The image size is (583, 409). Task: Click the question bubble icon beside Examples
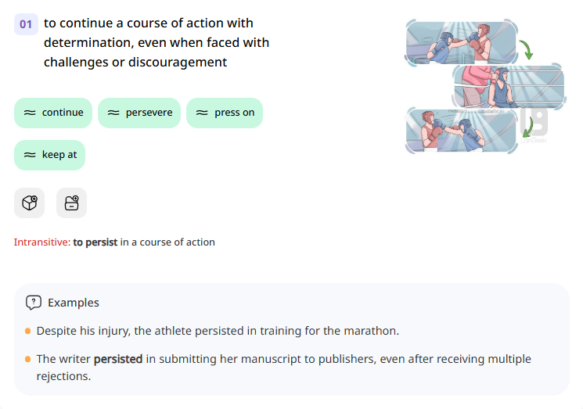point(34,303)
